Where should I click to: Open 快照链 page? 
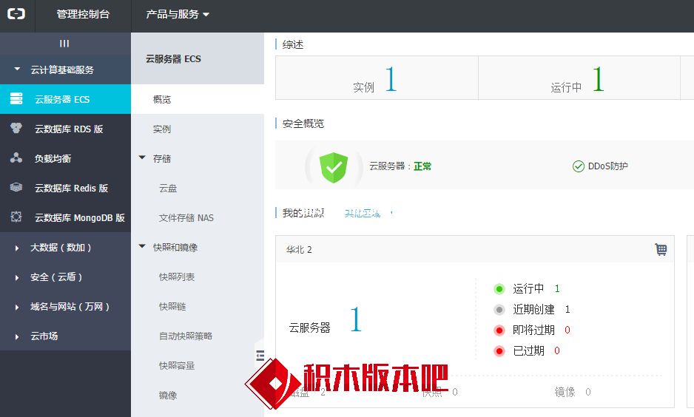pos(172,306)
